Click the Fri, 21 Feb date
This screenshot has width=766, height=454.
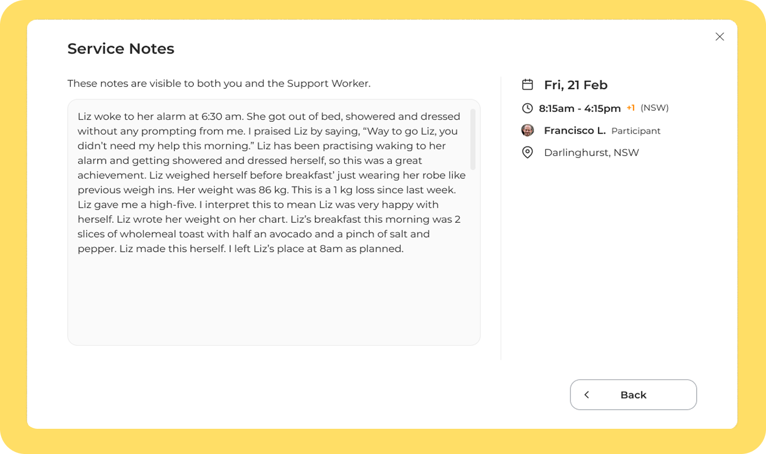pyautogui.click(x=575, y=85)
